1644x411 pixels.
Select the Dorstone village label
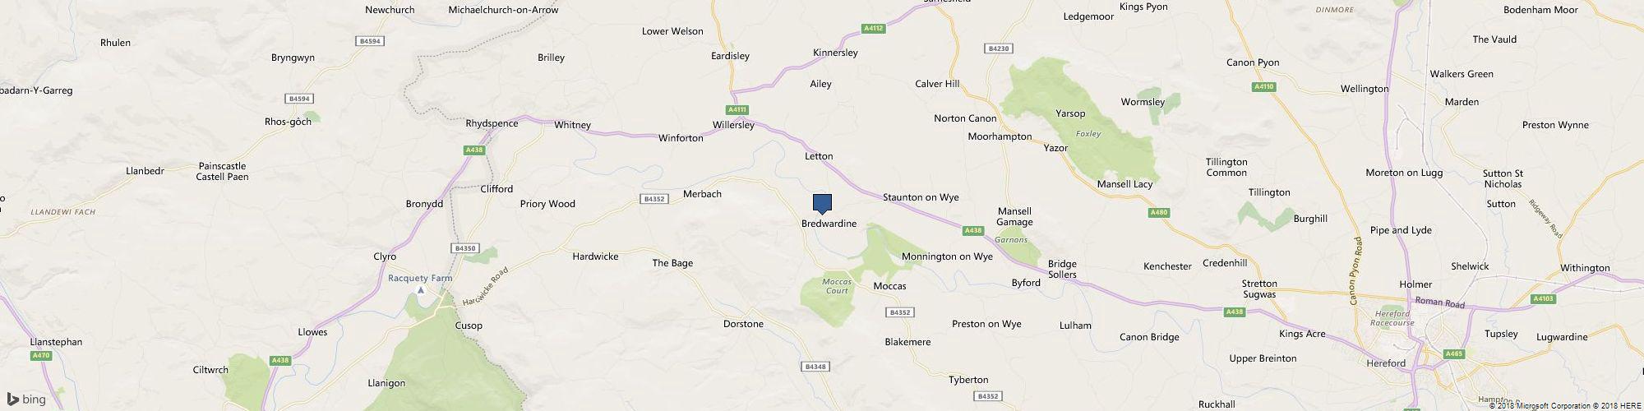tap(743, 324)
